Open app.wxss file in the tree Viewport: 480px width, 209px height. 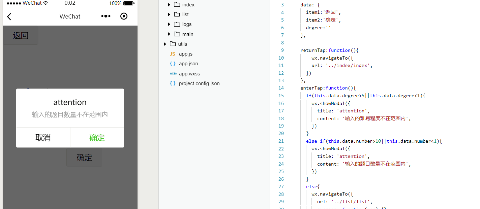(189, 74)
